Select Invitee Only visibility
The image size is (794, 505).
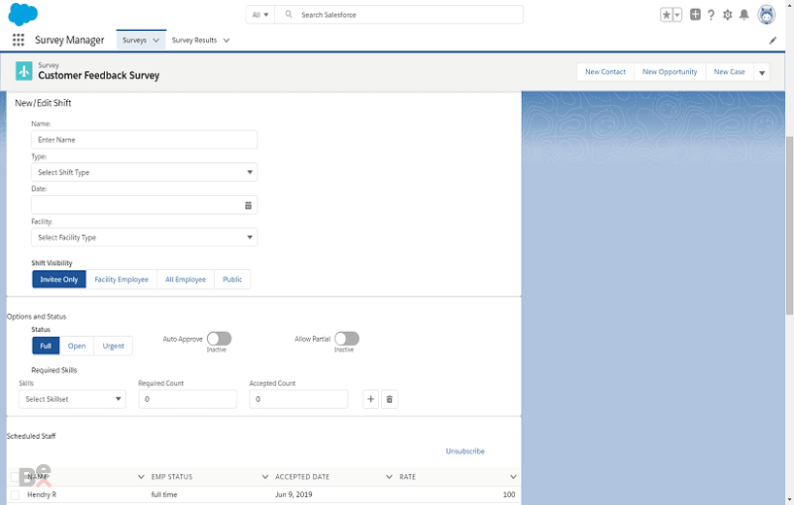click(58, 280)
